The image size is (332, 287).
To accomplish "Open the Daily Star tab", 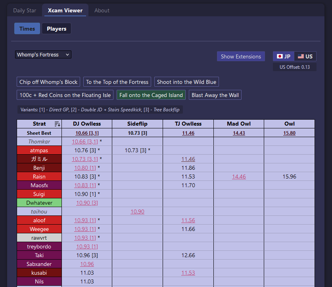I will tap(25, 10).
